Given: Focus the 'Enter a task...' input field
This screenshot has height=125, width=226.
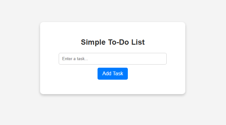Looking at the screenshot, I should coord(113,59).
